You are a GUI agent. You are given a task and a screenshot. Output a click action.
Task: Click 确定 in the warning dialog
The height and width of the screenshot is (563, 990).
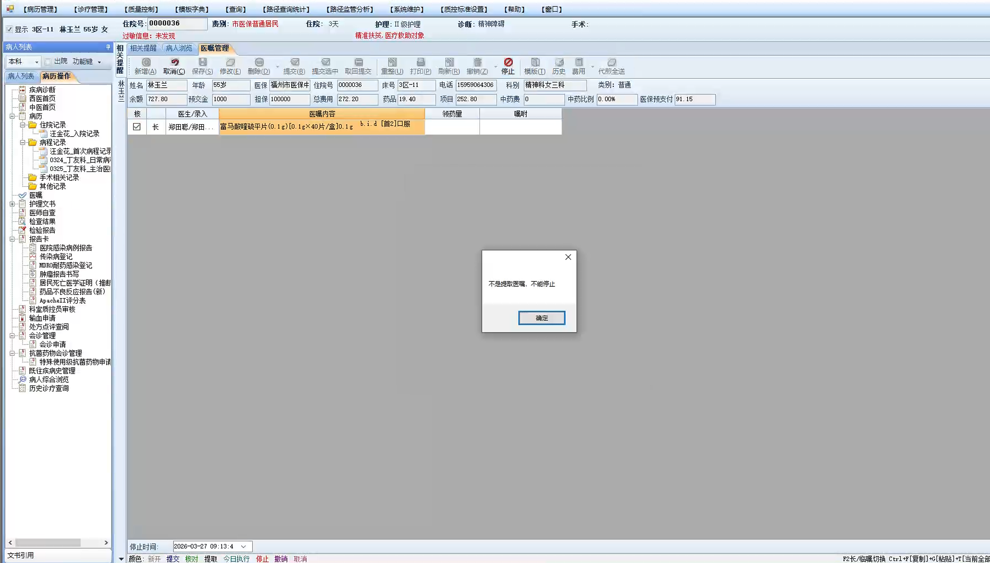[541, 318]
